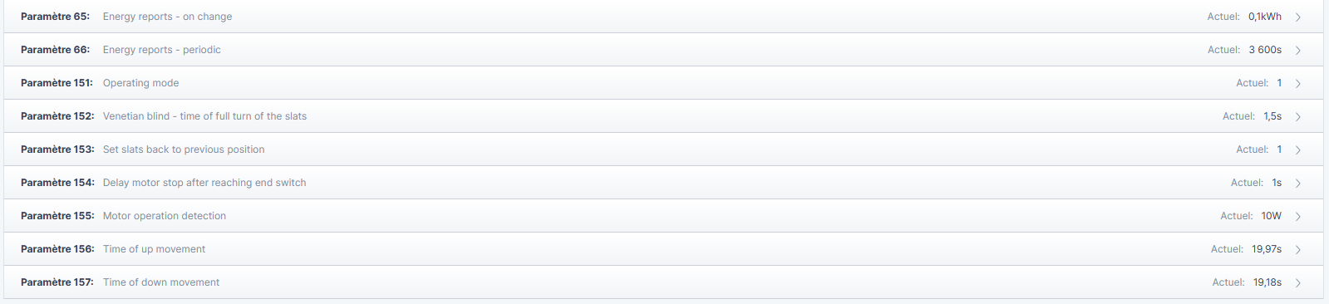
Task: Open chevron for Time of up movement
Action: [1297, 249]
